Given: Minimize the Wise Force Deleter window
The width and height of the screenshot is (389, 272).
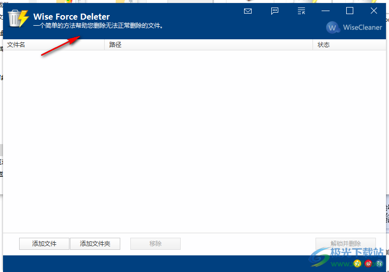Looking at the screenshot, I should point(326,11).
